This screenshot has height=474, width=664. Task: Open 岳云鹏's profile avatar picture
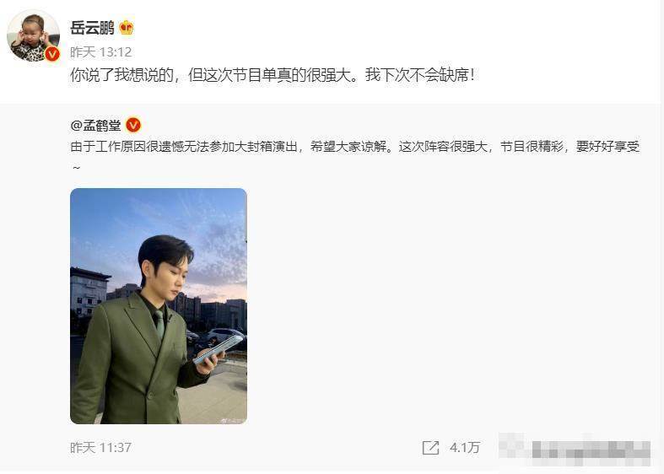33,36
